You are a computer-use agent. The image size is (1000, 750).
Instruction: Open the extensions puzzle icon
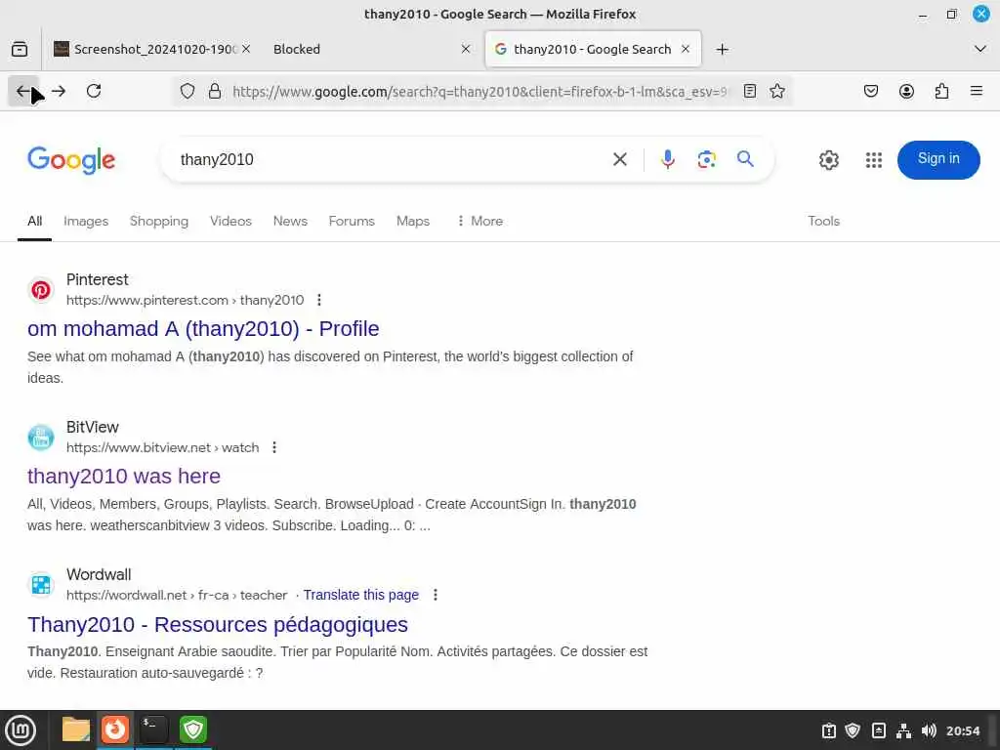tap(941, 91)
